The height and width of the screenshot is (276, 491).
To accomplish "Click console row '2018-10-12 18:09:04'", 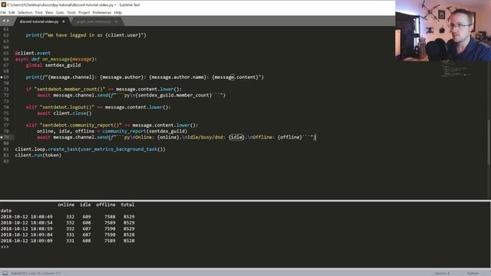I will [68, 235].
